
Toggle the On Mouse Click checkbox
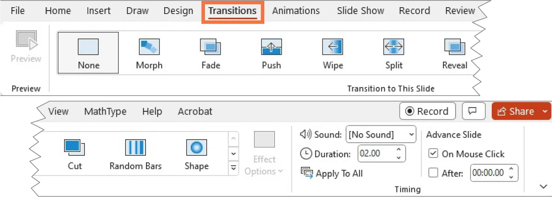pos(433,154)
